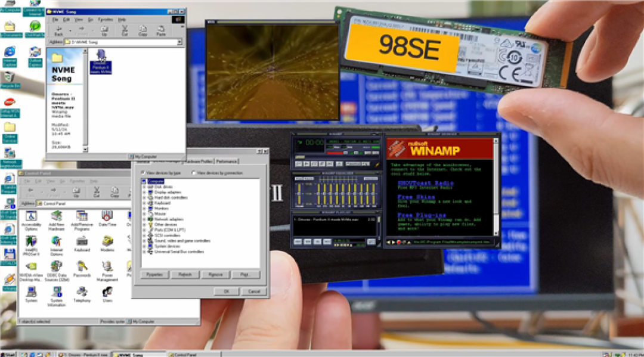The height and width of the screenshot is (357, 644).
Task: Click the Remove button in device manager
Action: (215, 275)
